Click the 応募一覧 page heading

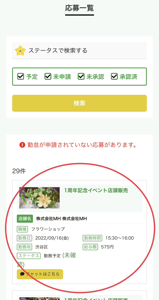coord(79,8)
